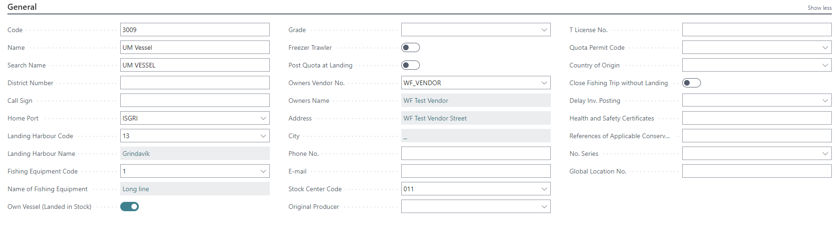Image resolution: width=836 pixels, height=227 pixels.
Task: Expand the Landing Harbour Code dropdown
Action: pyautogui.click(x=263, y=136)
